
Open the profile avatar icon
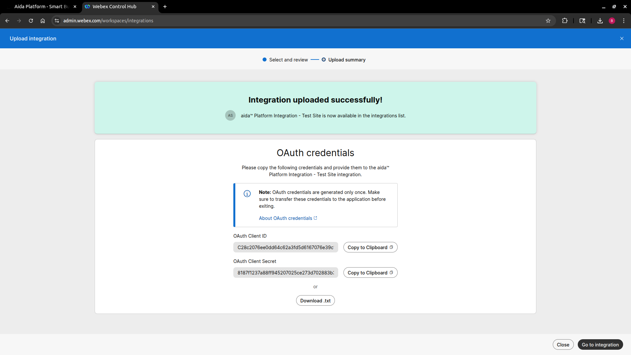pos(612,21)
